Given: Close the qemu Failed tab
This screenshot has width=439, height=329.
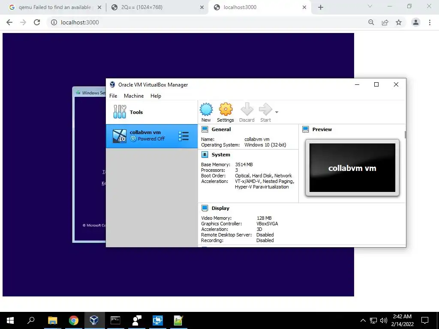Looking at the screenshot, I should pyautogui.click(x=99, y=8).
